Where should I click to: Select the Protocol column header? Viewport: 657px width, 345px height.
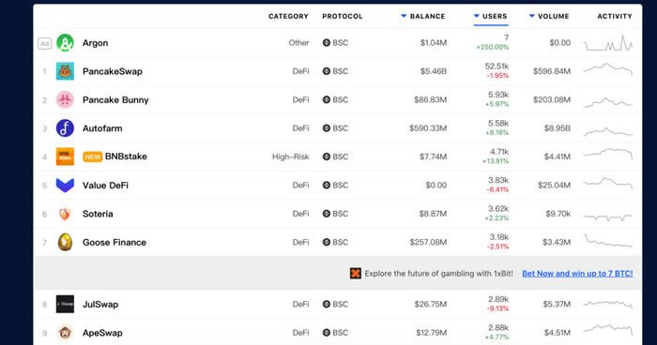tap(343, 16)
